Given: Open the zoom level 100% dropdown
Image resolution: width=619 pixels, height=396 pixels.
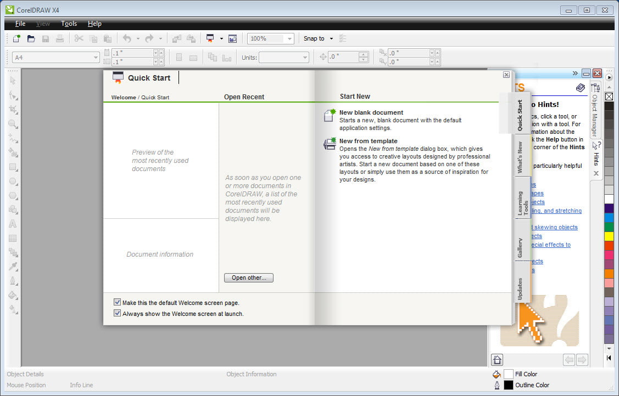Looking at the screenshot, I should pos(289,38).
